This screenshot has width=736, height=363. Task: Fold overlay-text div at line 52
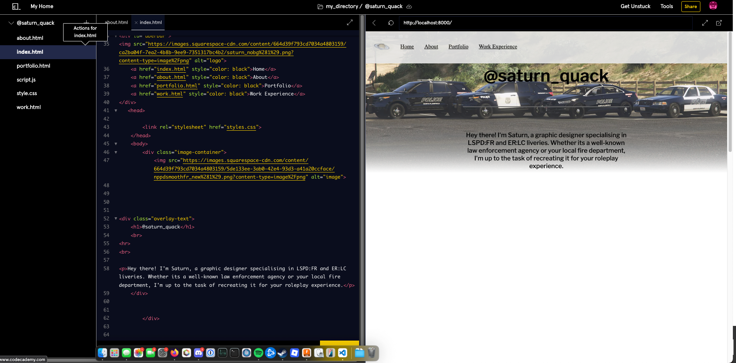[x=116, y=219]
